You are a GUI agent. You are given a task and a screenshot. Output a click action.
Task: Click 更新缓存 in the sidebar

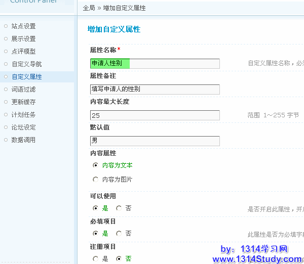tap(23, 102)
